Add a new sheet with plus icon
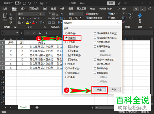 (x=37, y=108)
